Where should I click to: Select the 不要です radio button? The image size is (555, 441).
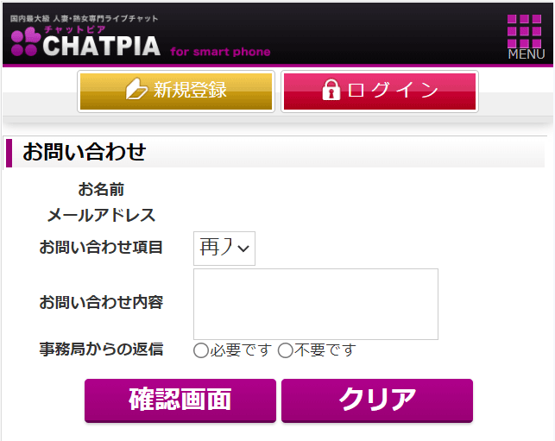point(286,350)
